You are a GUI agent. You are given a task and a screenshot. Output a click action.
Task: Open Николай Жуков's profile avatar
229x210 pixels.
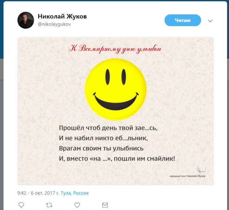click(26, 20)
